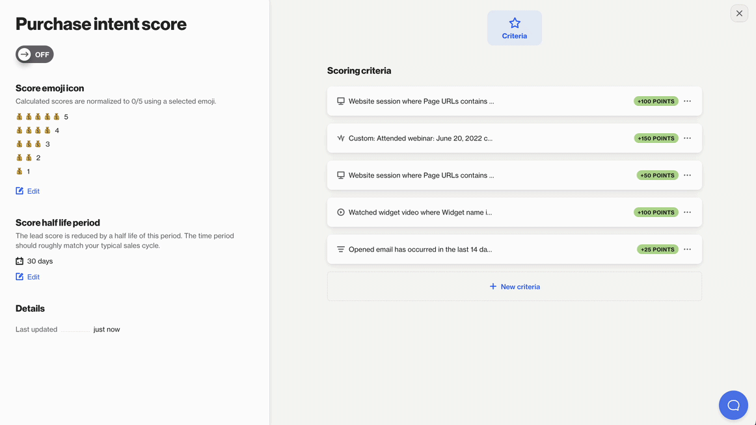Click the play icon on the watched widget video criteria
This screenshot has width=756, height=425.
(341, 212)
